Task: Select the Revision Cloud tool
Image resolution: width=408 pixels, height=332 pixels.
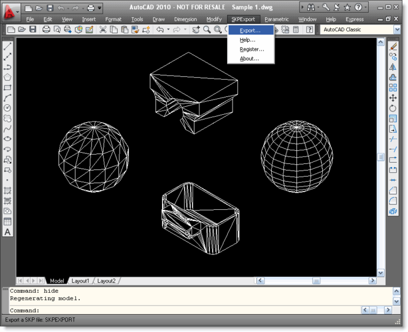Action: pyautogui.click(x=7, y=118)
